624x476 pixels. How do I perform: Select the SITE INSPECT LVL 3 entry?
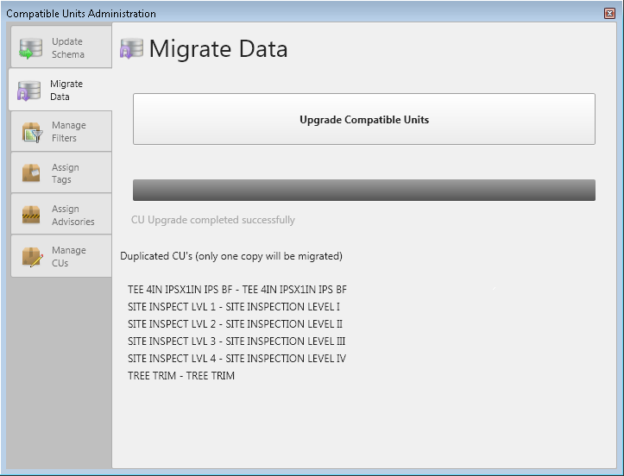tap(236, 341)
